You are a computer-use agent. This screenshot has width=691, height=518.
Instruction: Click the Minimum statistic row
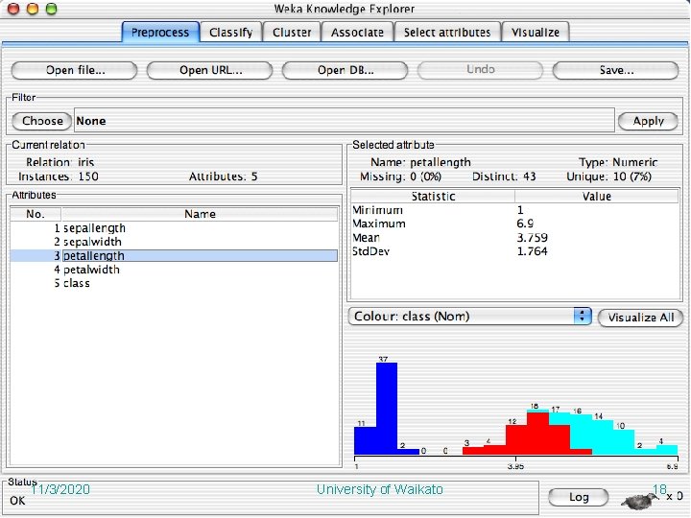[514, 210]
